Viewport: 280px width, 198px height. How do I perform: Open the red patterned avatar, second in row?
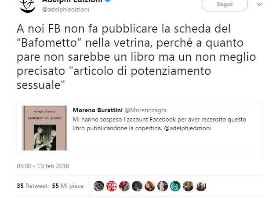click(112, 186)
